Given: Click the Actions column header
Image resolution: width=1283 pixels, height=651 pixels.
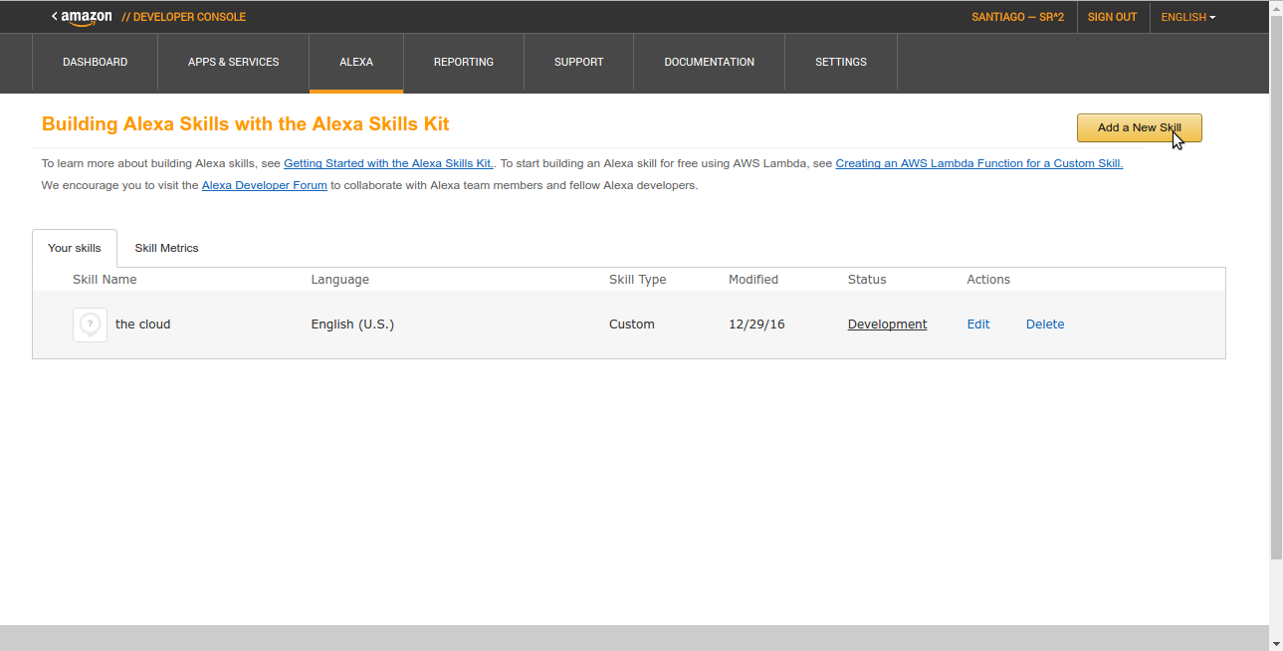Looking at the screenshot, I should pos(988,280).
